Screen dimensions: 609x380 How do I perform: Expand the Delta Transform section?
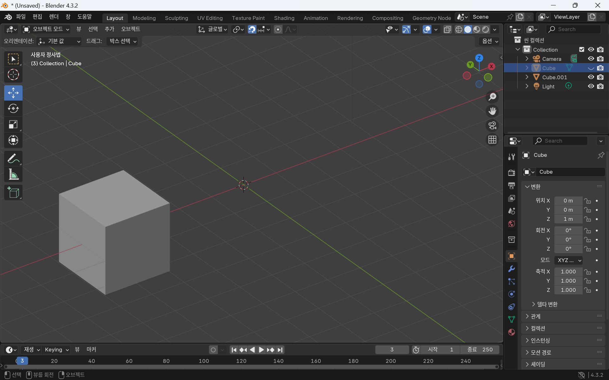click(545, 304)
